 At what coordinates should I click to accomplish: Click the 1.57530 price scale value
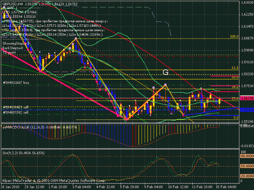pos(247,86)
